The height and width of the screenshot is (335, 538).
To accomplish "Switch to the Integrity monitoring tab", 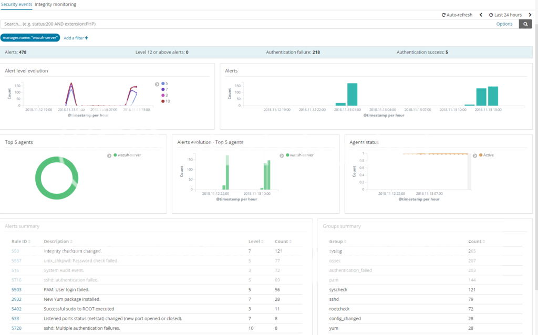I will tap(55, 4).
